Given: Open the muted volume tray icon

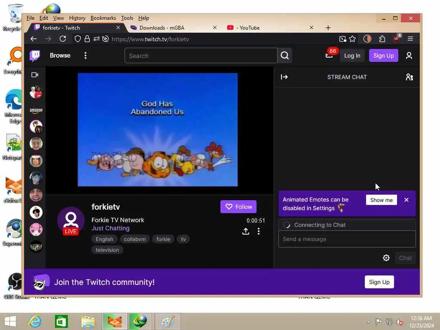Looking at the screenshot, I should [x=400, y=322].
